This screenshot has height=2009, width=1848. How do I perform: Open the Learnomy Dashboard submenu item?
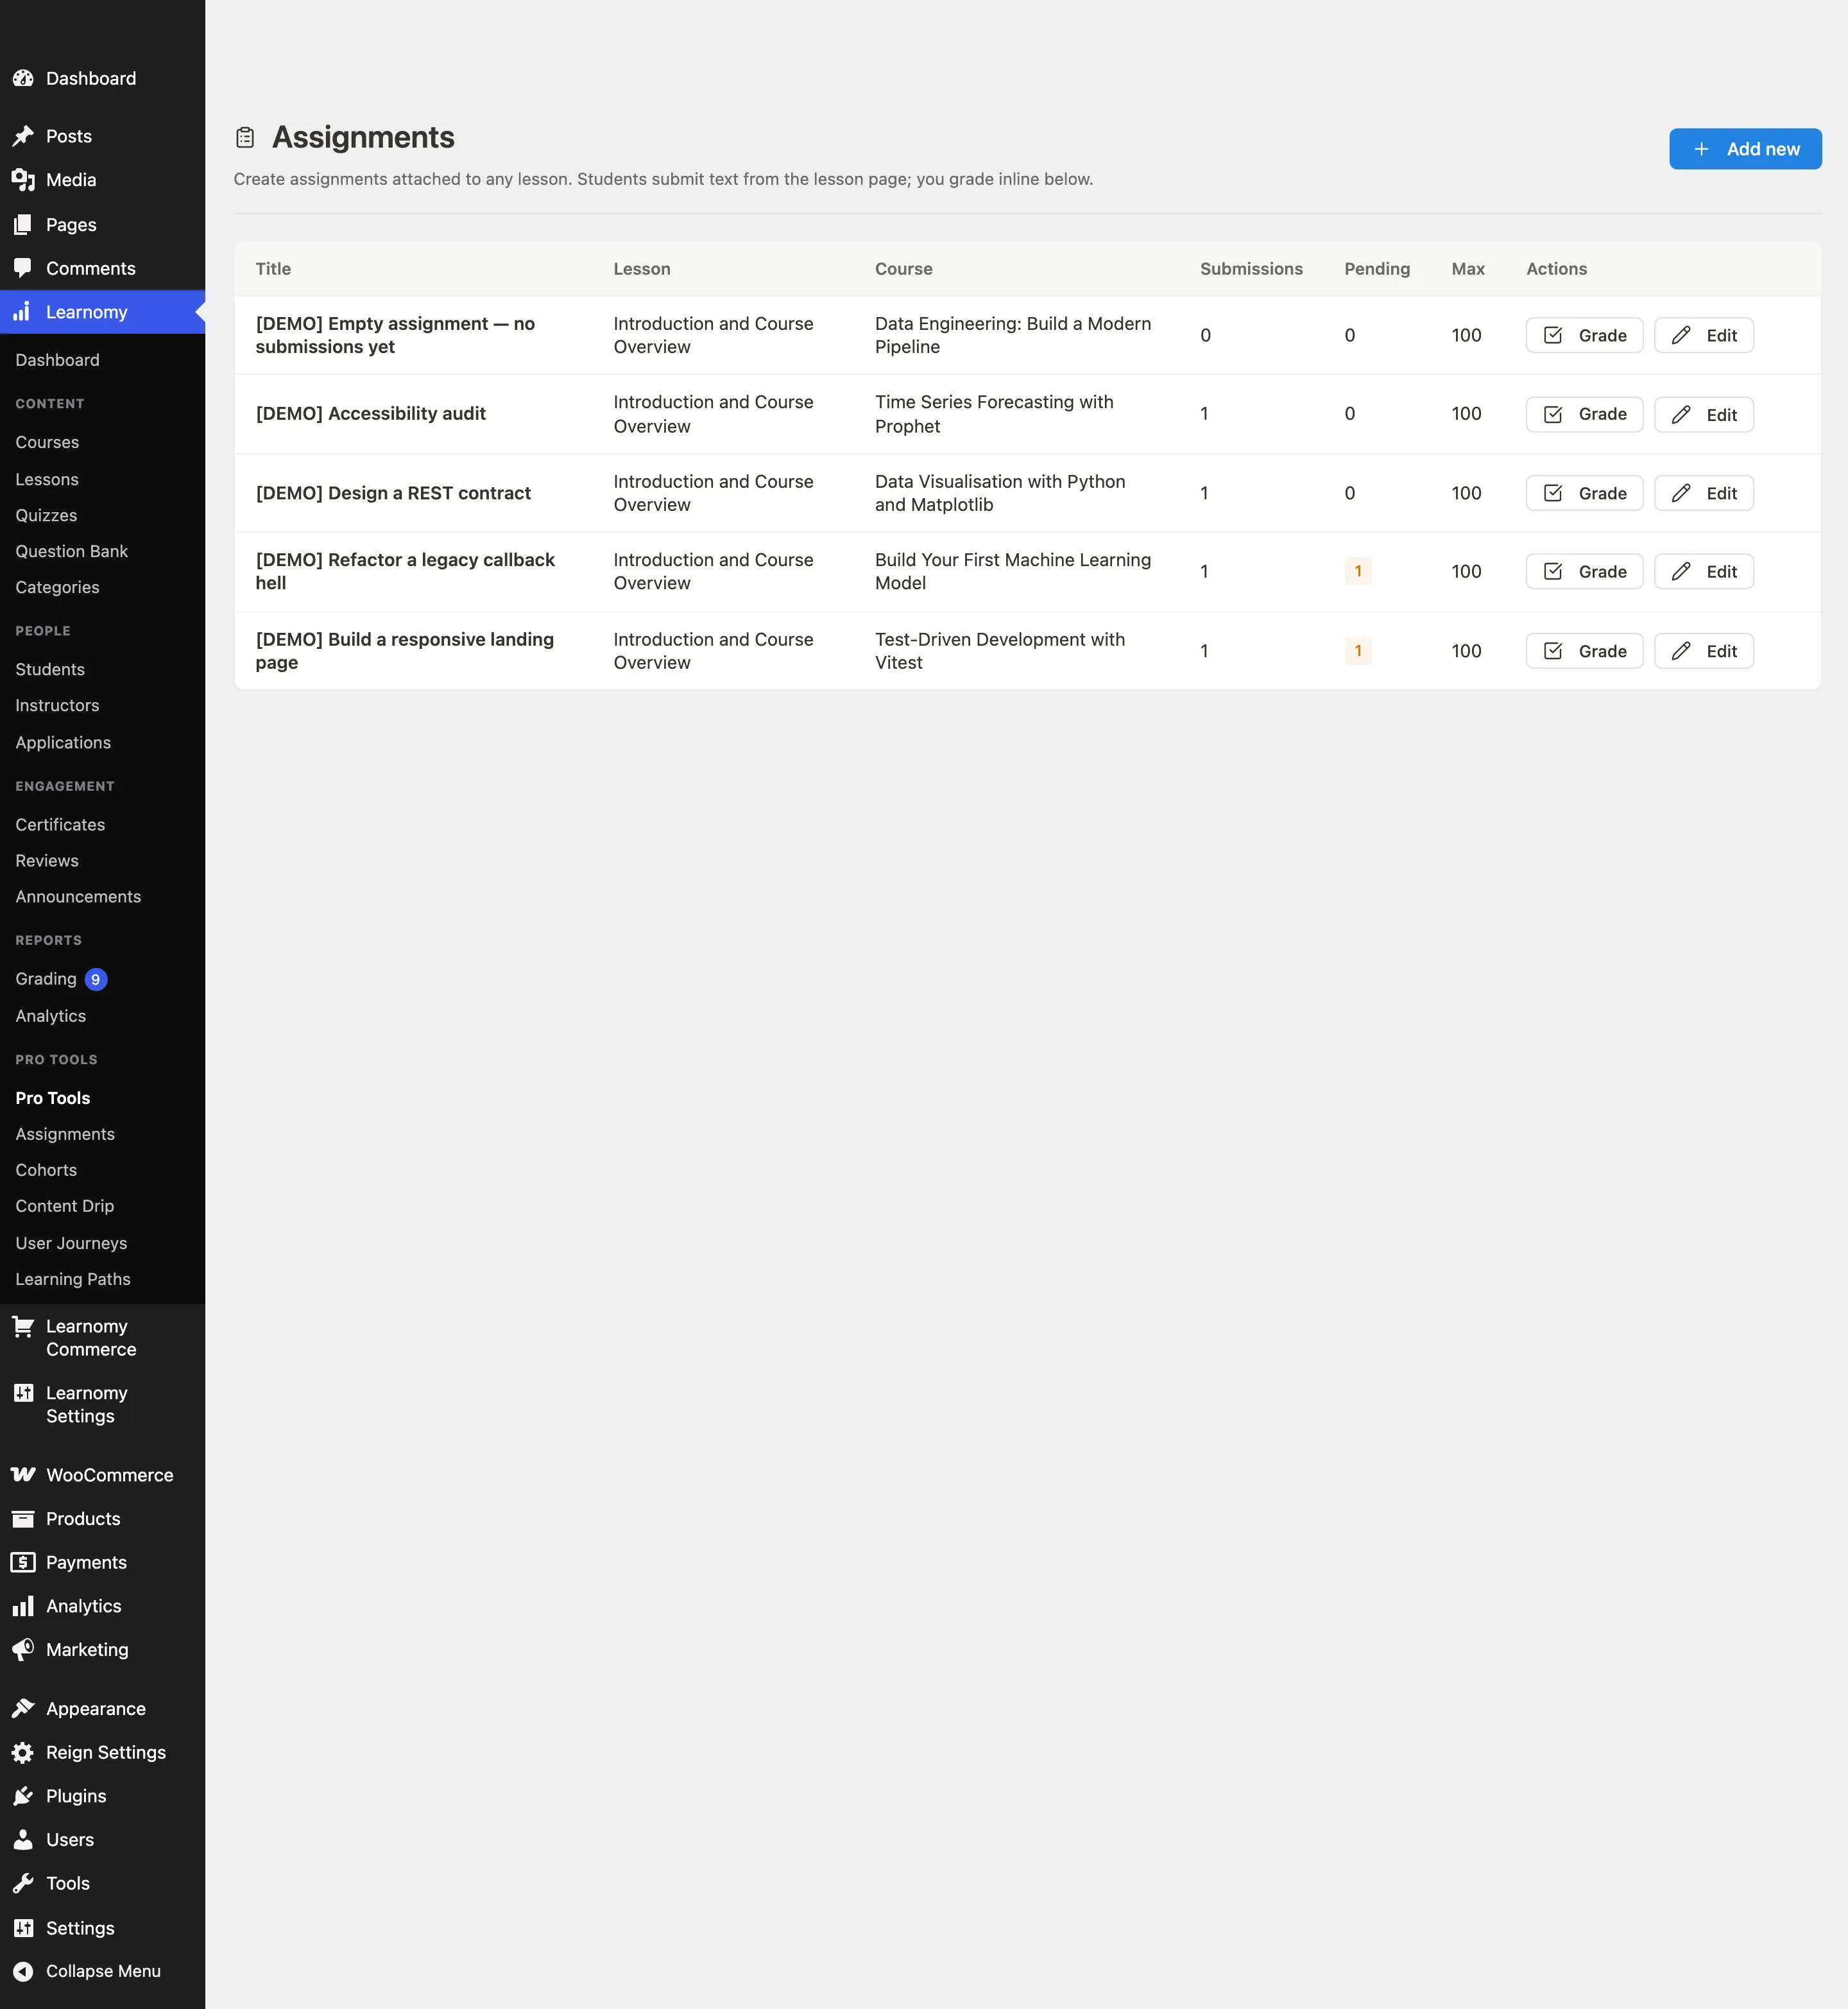click(57, 360)
